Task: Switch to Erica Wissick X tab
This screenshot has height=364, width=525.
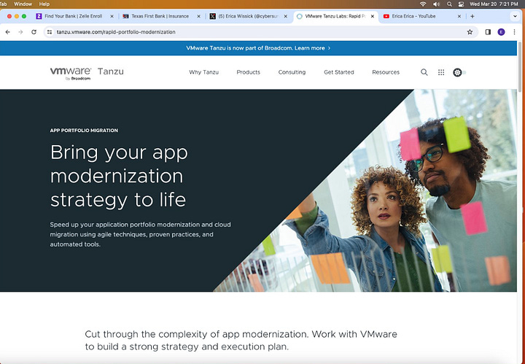Action: point(248,16)
